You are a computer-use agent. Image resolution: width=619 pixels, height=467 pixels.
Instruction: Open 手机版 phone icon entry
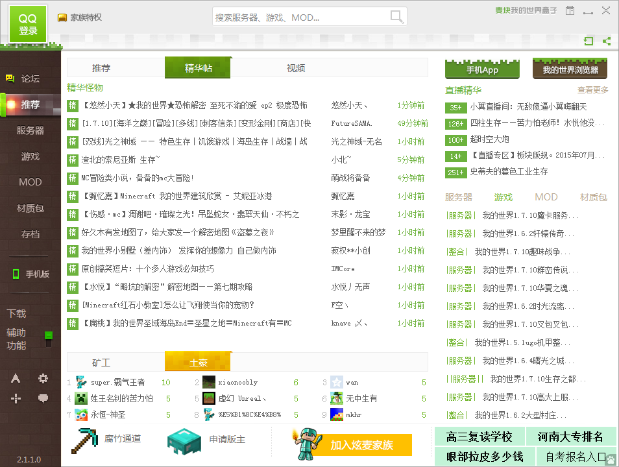[x=16, y=274]
